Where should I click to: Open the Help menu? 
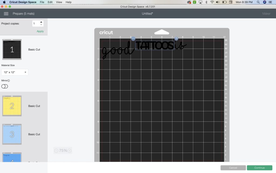pos(68,2)
